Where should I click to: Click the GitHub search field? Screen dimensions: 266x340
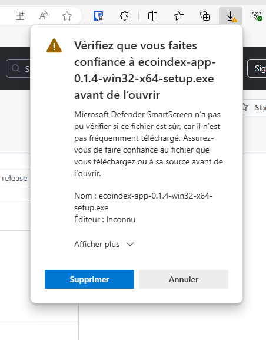click(18, 68)
